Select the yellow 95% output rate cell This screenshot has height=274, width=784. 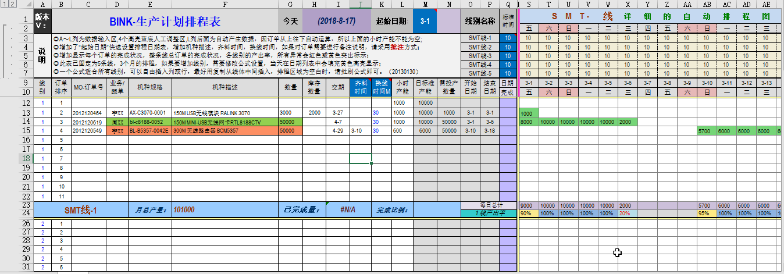[x=707, y=213]
